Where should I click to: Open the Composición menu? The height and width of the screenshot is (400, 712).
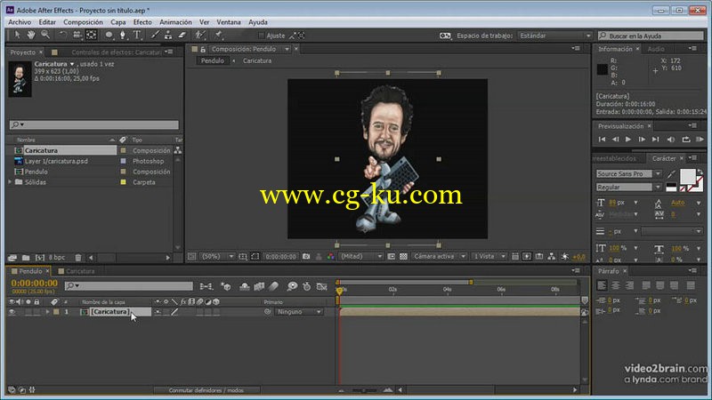[x=83, y=21]
